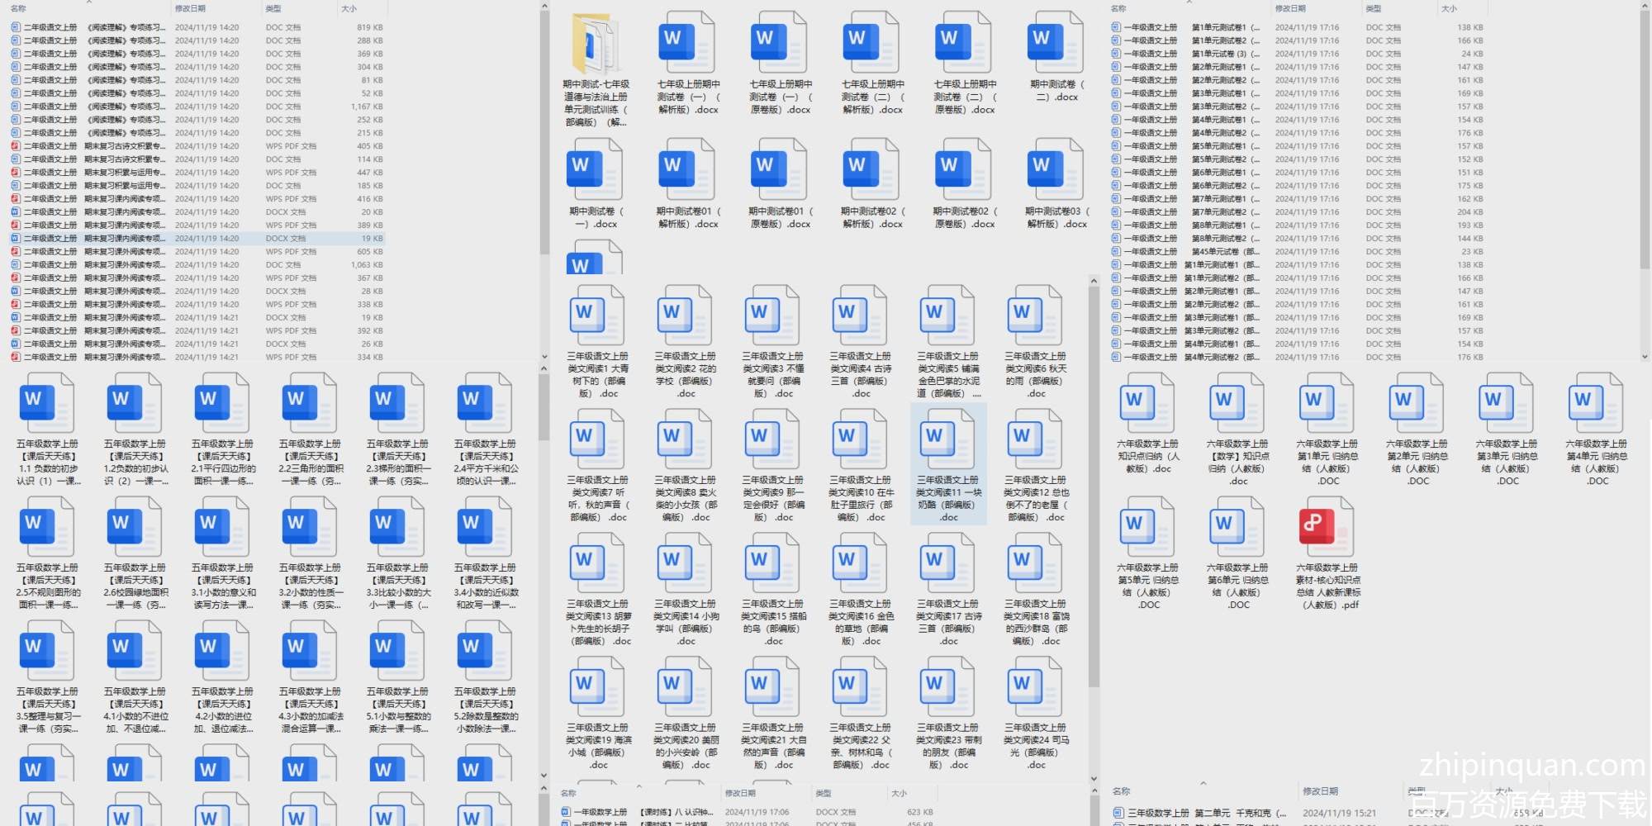Click scrollbar thumb beside 三年级语文上册 类文阅读 files
Image resolution: width=1652 pixels, height=826 pixels.
pos(1094,487)
